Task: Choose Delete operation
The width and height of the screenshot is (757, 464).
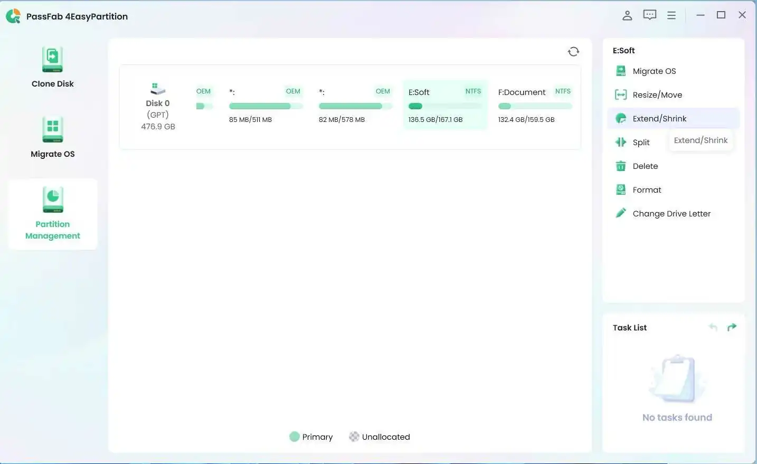Action: coord(673,166)
